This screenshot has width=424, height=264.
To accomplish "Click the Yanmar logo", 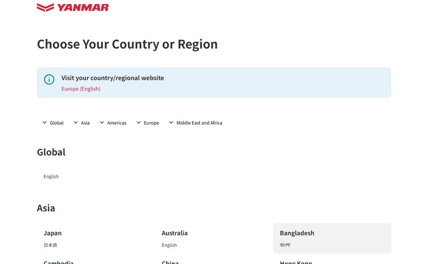I will pos(73,7).
